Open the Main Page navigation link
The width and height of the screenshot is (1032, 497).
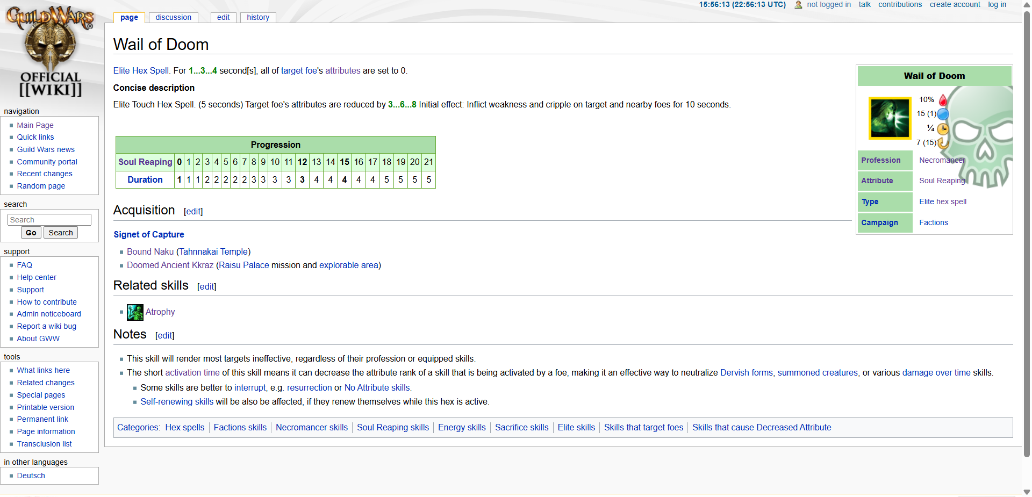(x=35, y=125)
